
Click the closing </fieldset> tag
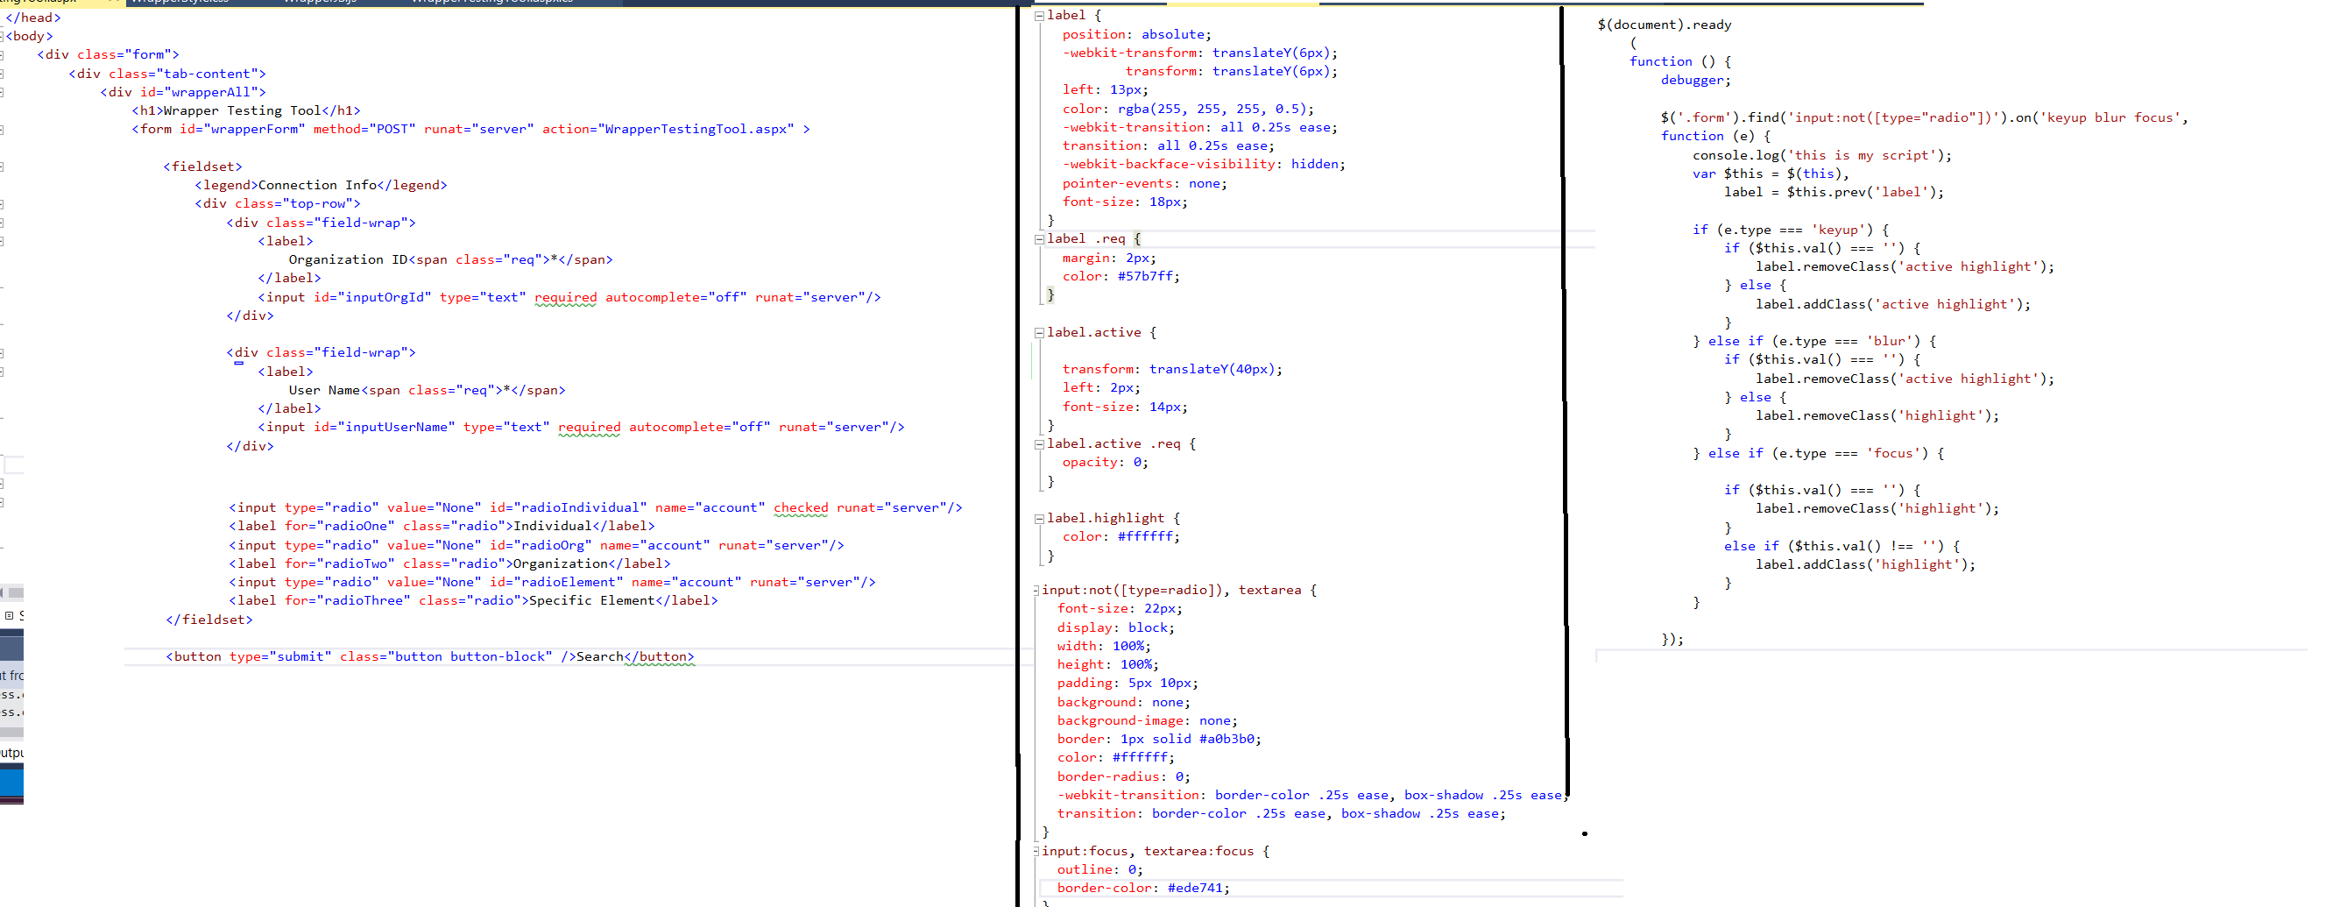(209, 620)
